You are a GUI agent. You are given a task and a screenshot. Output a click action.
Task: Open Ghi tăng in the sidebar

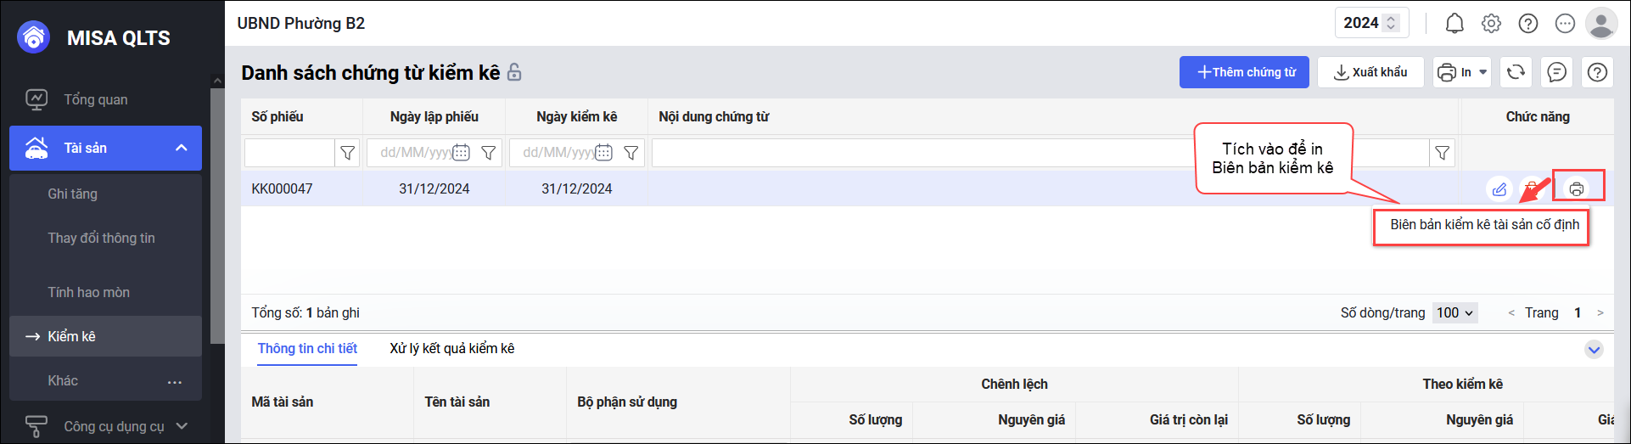(72, 194)
